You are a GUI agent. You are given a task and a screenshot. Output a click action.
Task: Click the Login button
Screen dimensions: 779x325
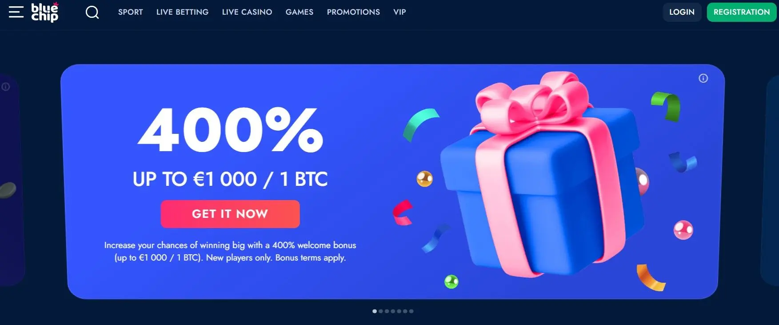(682, 12)
